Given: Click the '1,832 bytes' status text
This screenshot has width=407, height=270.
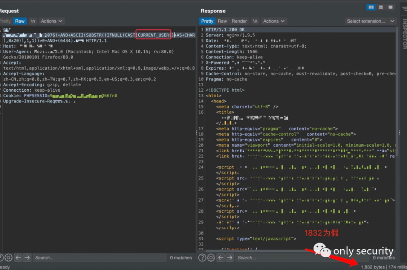Looking at the screenshot, I should coord(373,267).
